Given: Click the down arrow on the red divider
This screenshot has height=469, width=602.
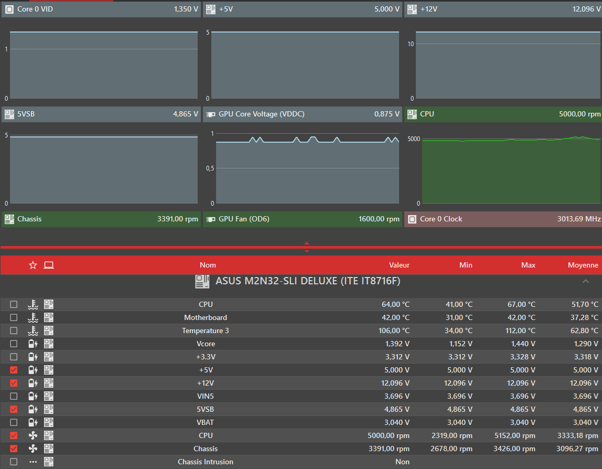Looking at the screenshot, I should click(x=306, y=251).
